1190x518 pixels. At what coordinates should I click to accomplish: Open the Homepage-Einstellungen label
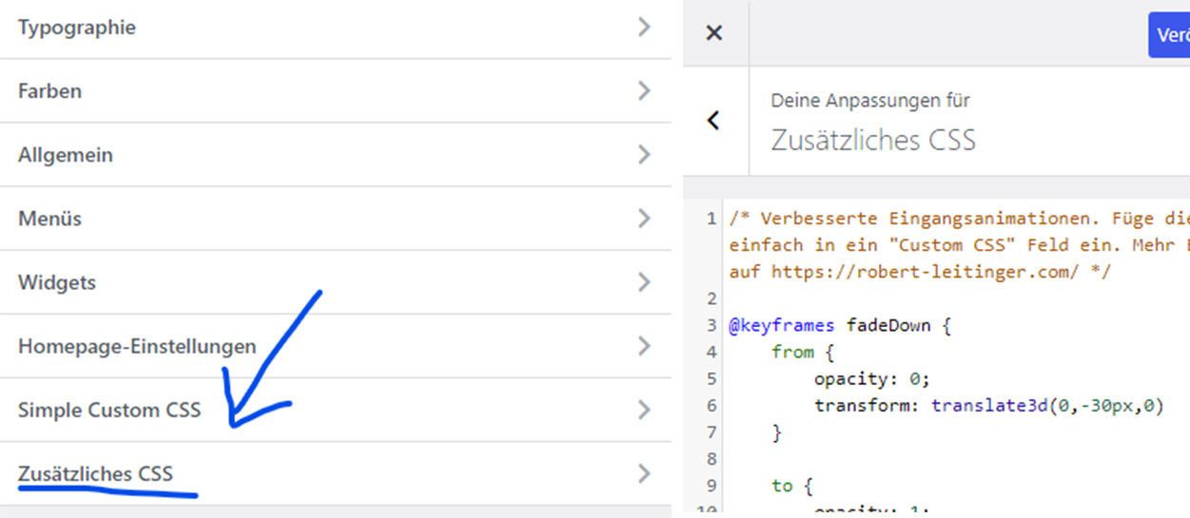click(137, 346)
